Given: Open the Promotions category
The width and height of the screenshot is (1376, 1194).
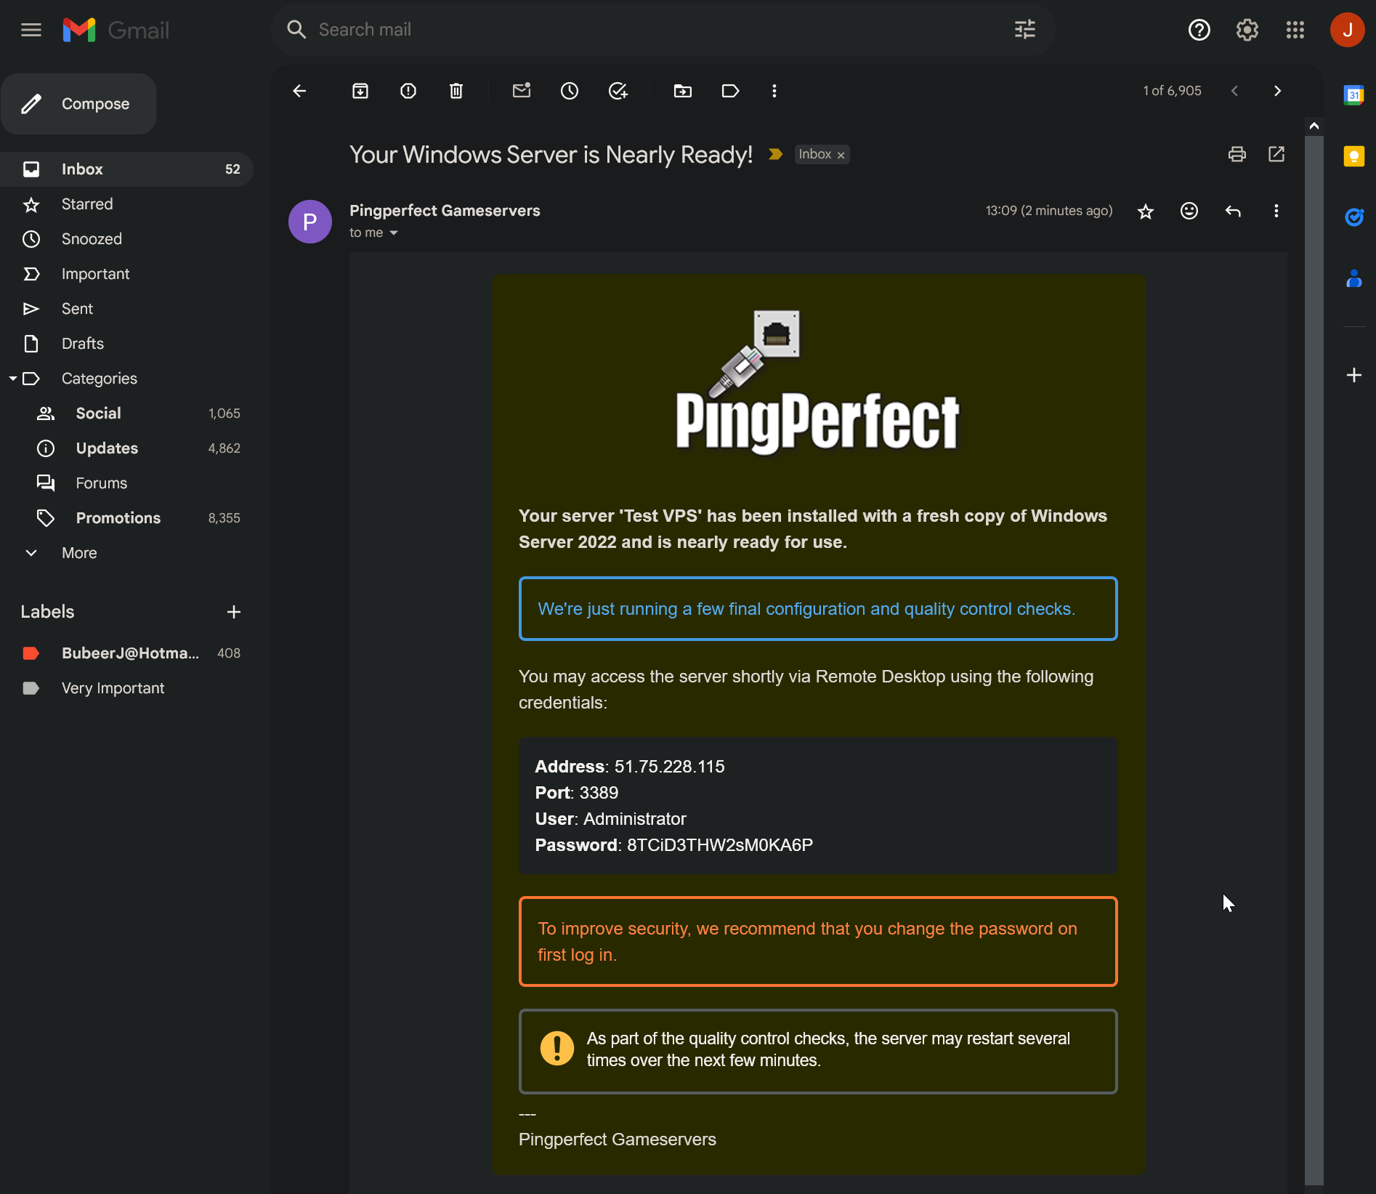Looking at the screenshot, I should 118,518.
